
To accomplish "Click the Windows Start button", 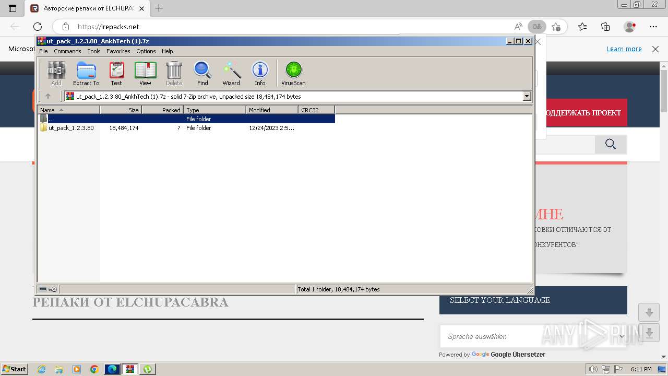I will (15, 369).
